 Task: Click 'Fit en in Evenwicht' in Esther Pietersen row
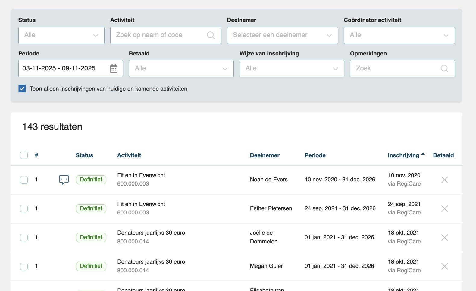click(x=141, y=204)
